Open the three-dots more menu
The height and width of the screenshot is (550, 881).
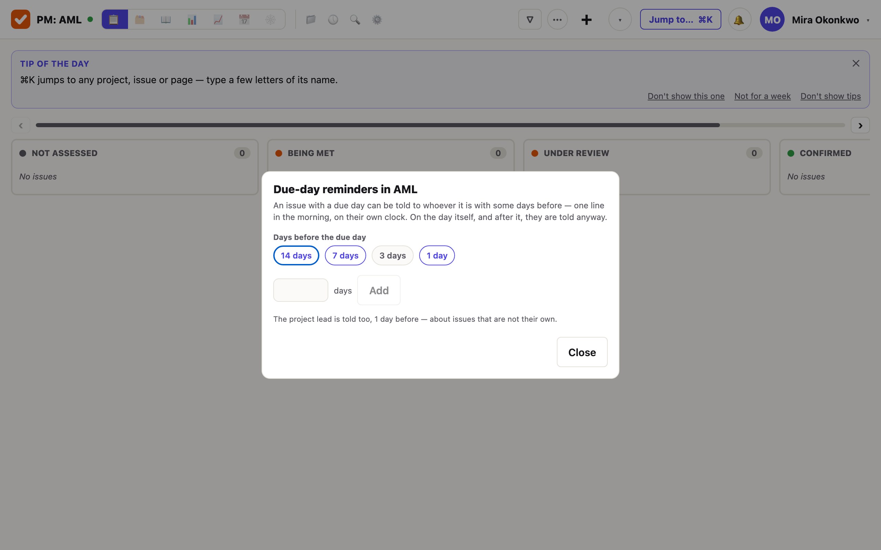tap(558, 20)
